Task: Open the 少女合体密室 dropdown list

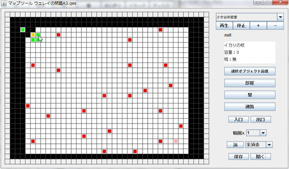Action: pos(280,17)
